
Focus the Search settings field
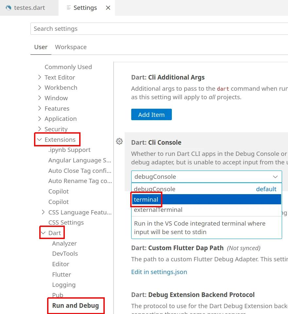159,28
